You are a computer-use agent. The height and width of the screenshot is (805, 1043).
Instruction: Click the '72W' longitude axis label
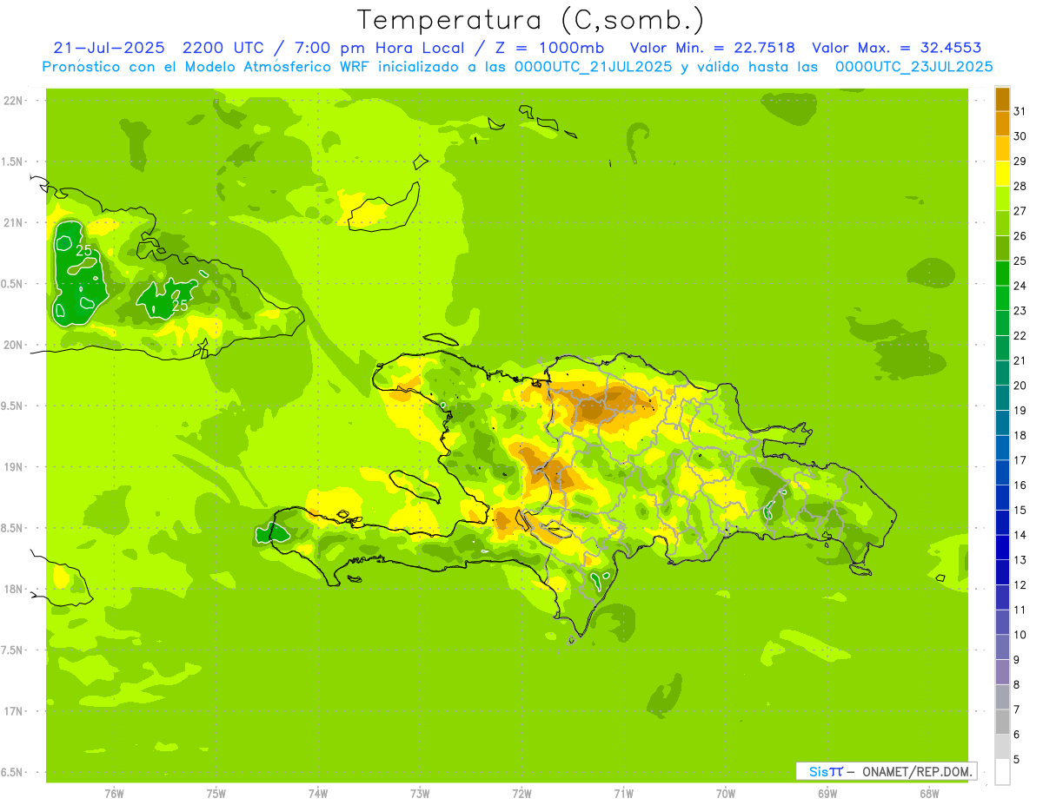pos(521,794)
